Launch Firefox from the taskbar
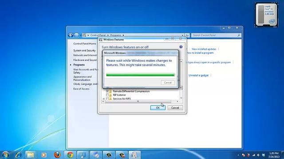 click(57, 155)
